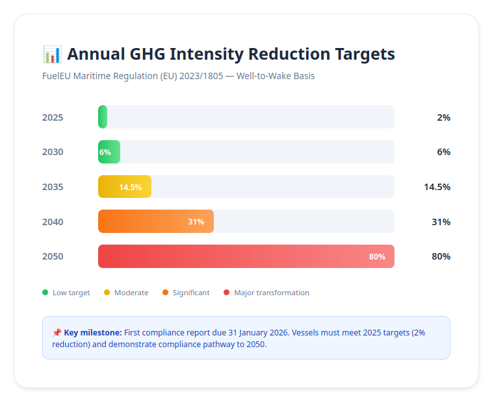Click the yellow Moderate legend dot
This screenshot has width=492, height=401.
click(107, 293)
